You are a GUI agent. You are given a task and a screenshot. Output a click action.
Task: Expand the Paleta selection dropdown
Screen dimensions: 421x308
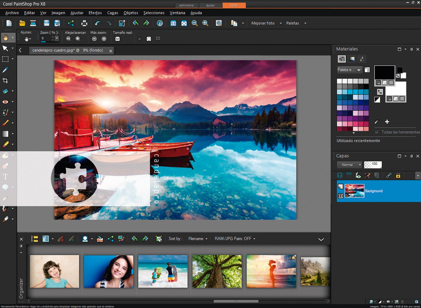(x=349, y=70)
